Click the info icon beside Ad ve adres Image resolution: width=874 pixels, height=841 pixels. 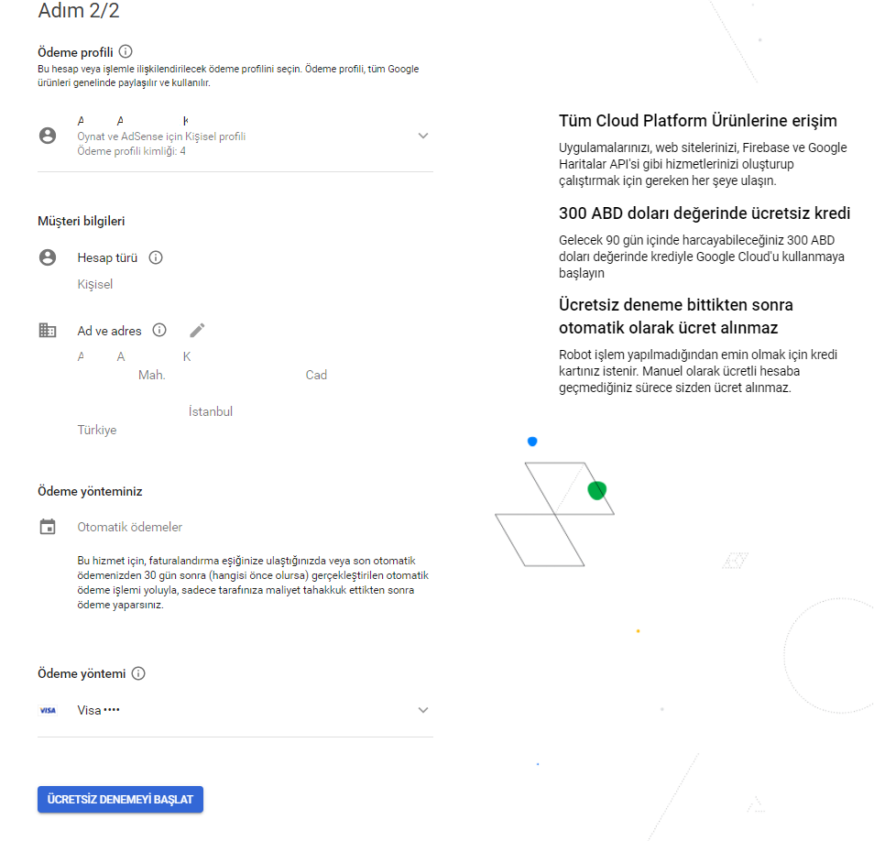pyautogui.click(x=159, y=330)
